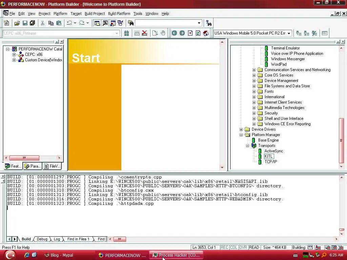This screenshot has width=347, height=260.
Task: Expand the Security catalog folder
Action: click(254, 113)
